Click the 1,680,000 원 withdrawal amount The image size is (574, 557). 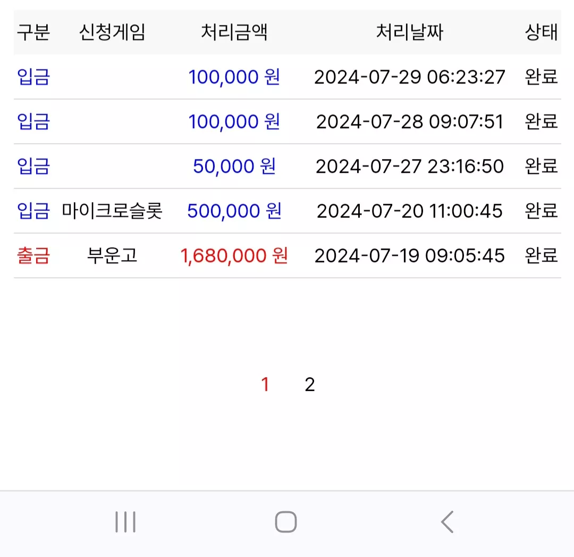tap(234, 255)
